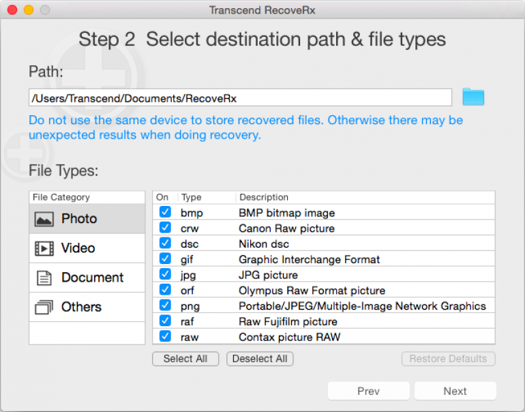
Task: Toggle the png file type checkbox
Action: coord(165,306)
